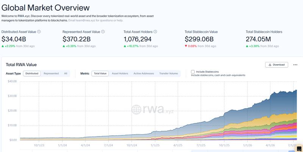Click the 4/1/26 x-axis label
This screenshot has height=152, width=303.
coord(270,145)
